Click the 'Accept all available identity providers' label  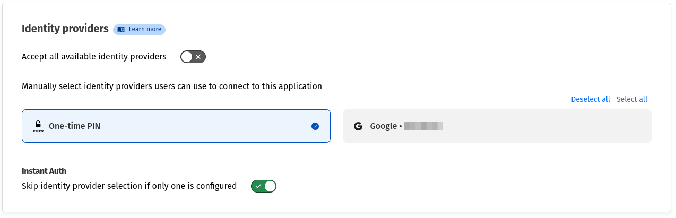tap(94, 56)
